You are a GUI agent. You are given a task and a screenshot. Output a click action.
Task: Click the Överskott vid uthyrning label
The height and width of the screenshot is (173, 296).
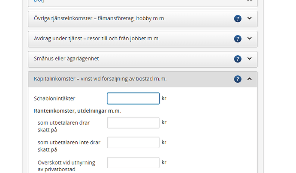click(66, 166)
